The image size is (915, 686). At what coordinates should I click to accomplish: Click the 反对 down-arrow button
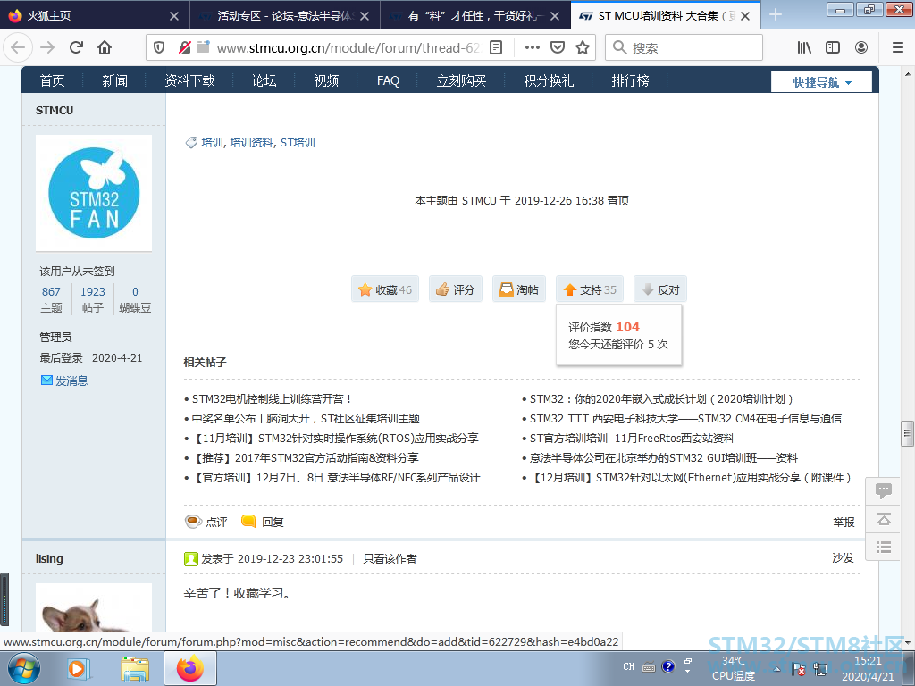coord(660,289)
